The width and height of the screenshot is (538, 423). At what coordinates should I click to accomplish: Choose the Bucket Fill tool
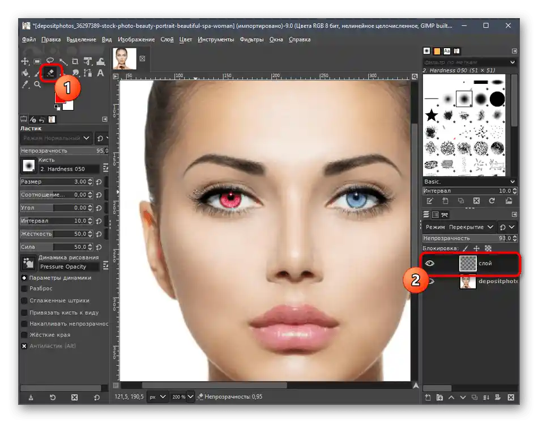tap(25, 73)
